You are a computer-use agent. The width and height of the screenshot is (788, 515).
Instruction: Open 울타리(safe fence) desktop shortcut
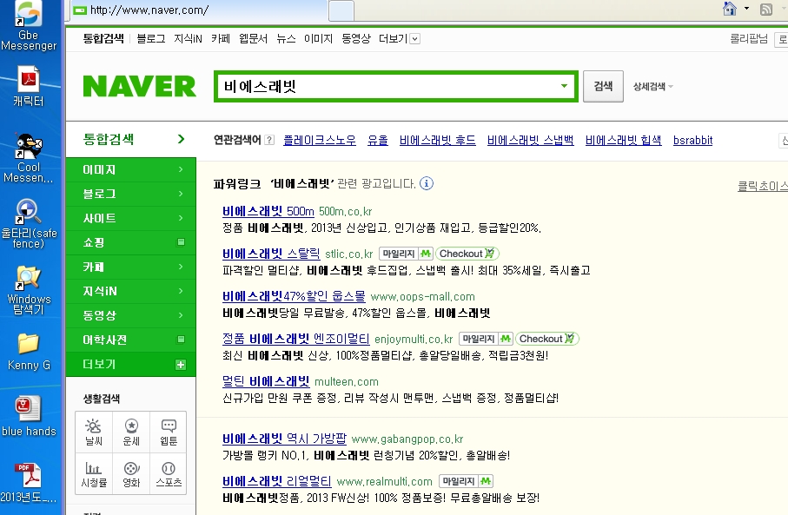click(x=29, y=223)
